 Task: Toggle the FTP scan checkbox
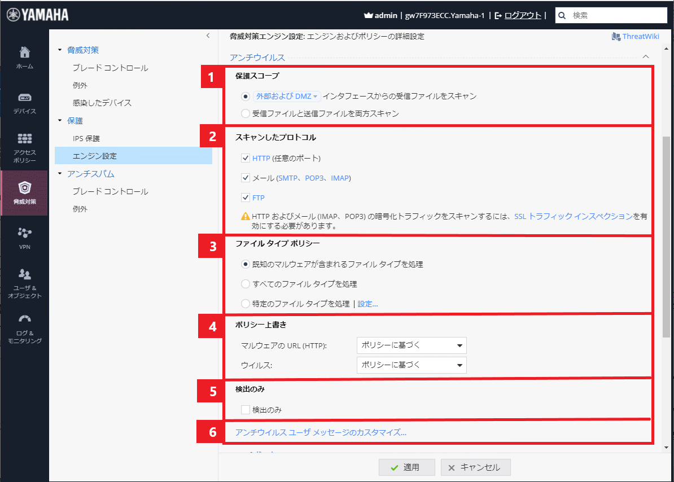point(245,198)
